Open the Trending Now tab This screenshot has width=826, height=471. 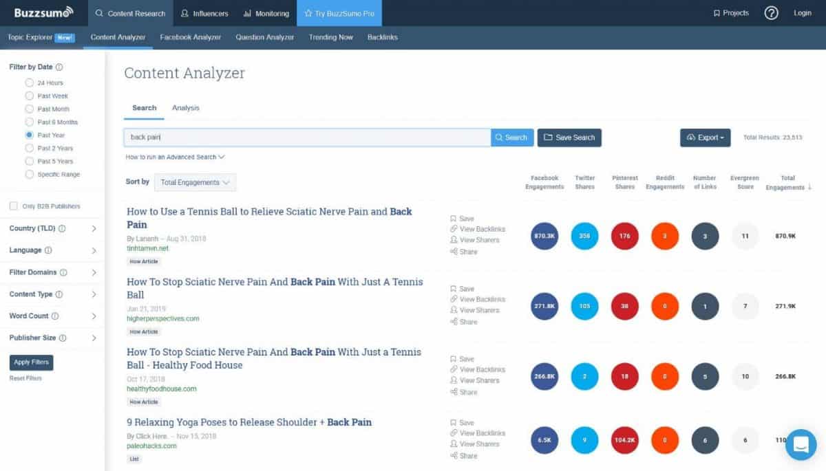coord(331,37)
